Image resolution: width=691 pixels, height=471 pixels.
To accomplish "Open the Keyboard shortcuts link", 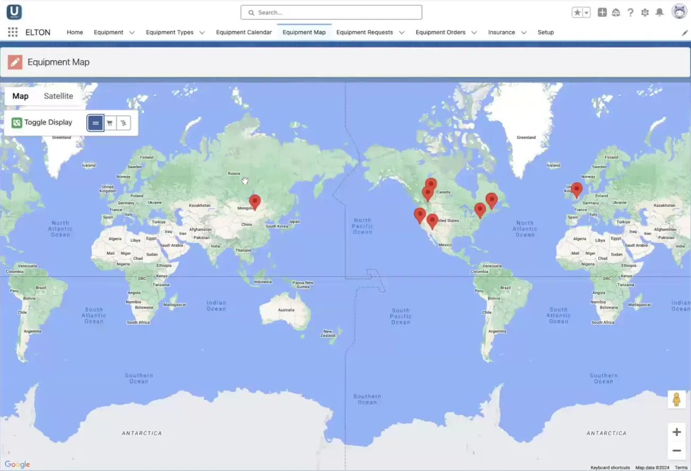I will point(610,467).
